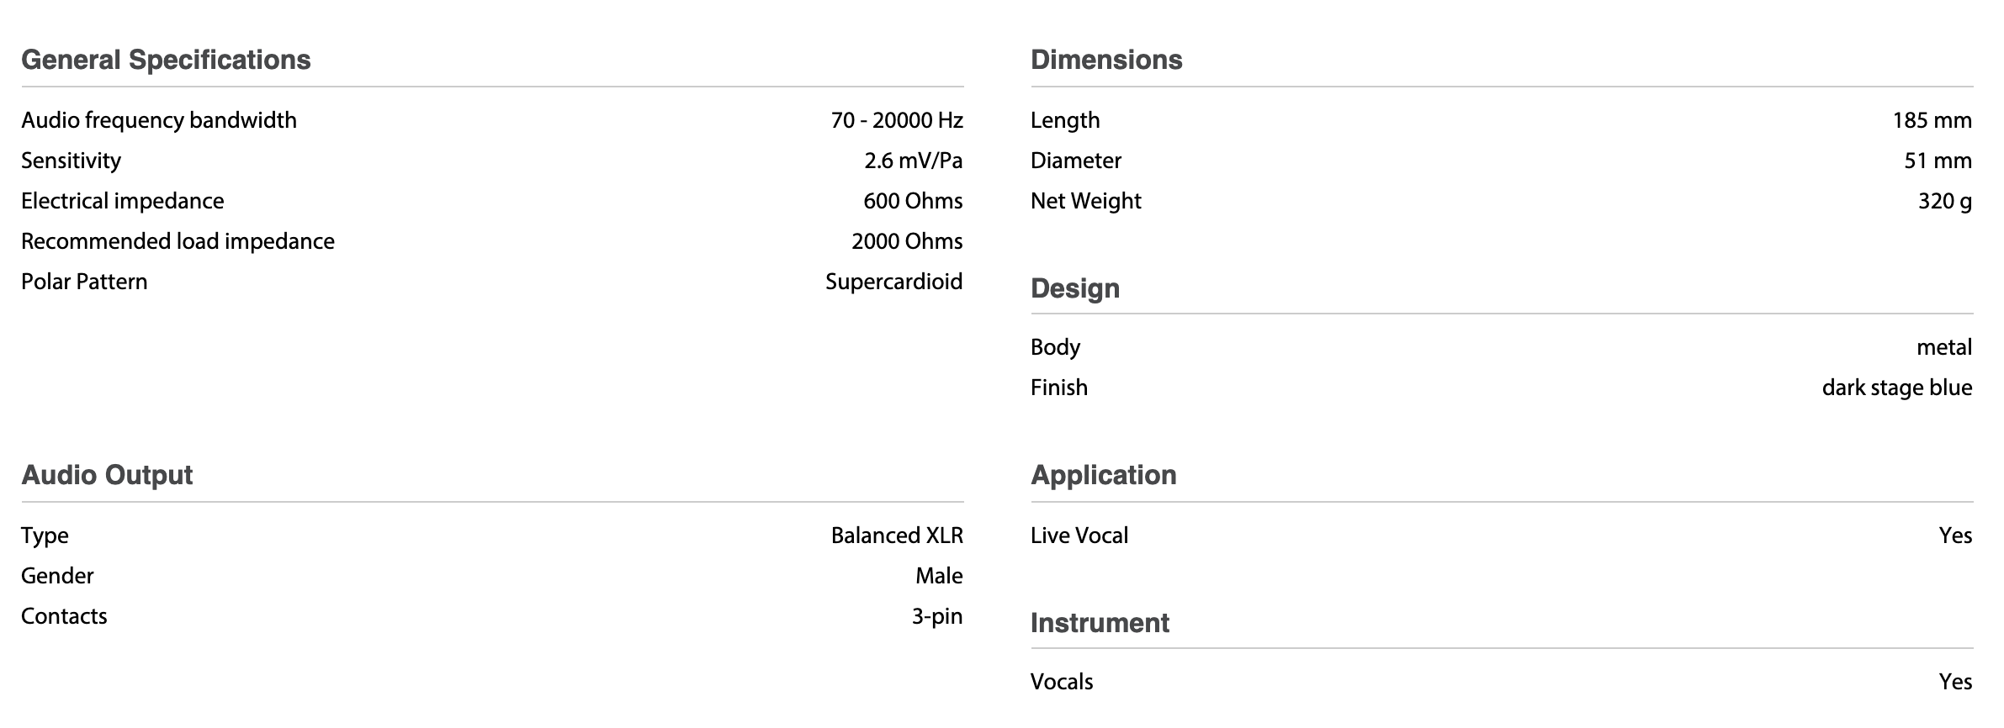Click the Balanced XLR type value
Viewport: 2004px width, 728px height.
tap(897, 535)
